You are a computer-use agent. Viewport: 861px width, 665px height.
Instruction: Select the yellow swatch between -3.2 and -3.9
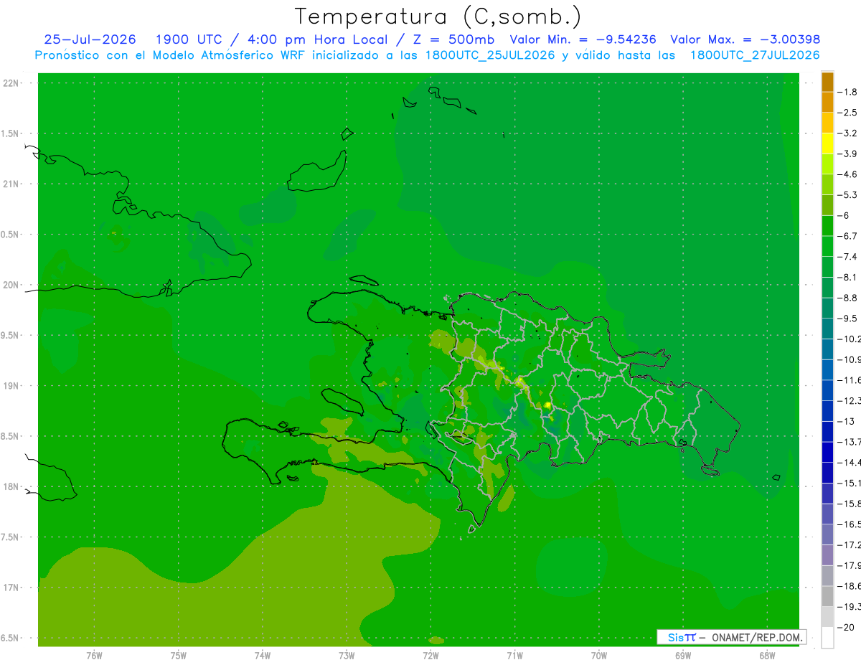coord(827,143)
